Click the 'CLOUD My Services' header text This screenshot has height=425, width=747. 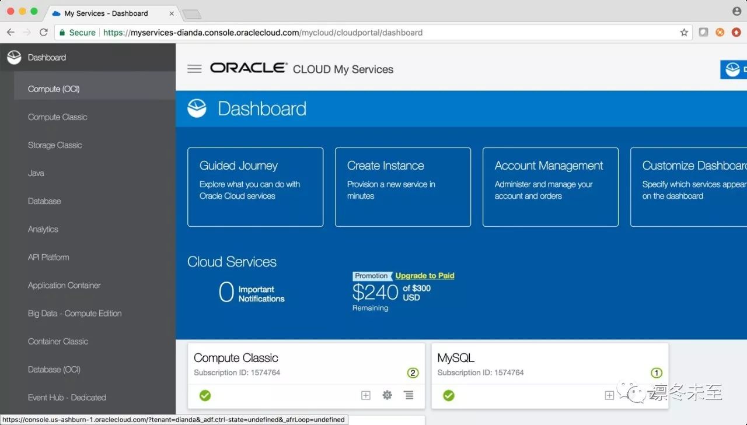343,69
